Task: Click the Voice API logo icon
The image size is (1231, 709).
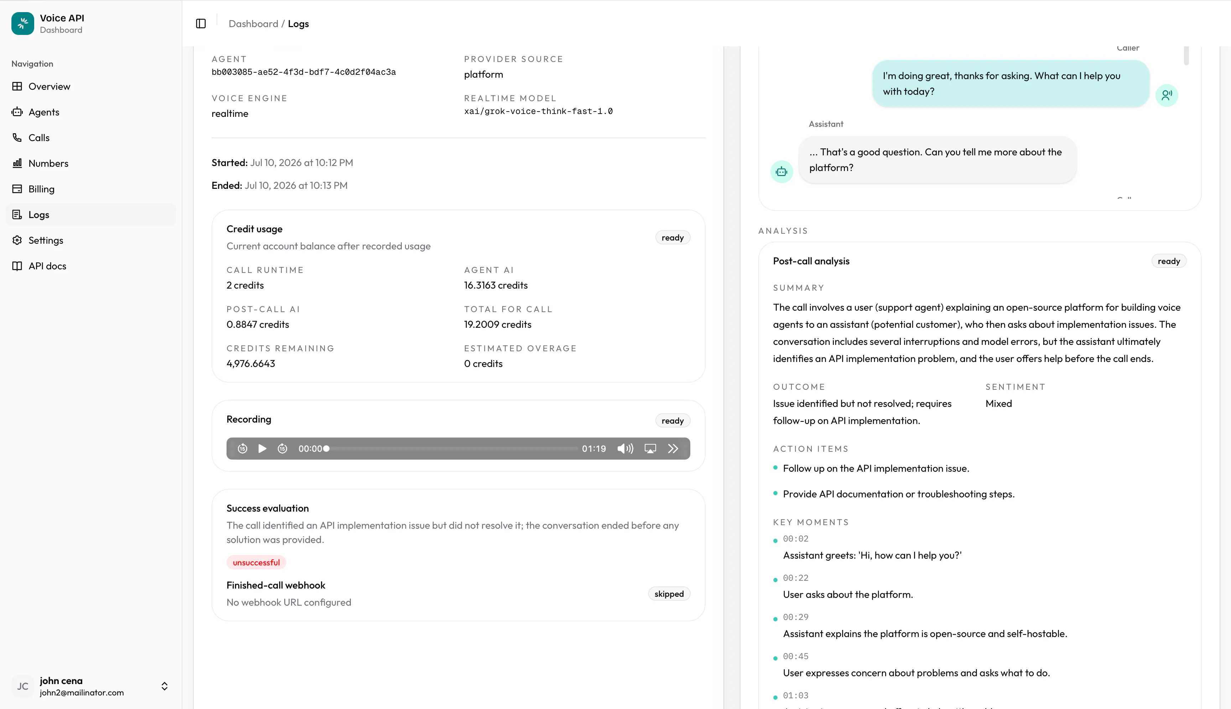Action: [x=23, y=24]
